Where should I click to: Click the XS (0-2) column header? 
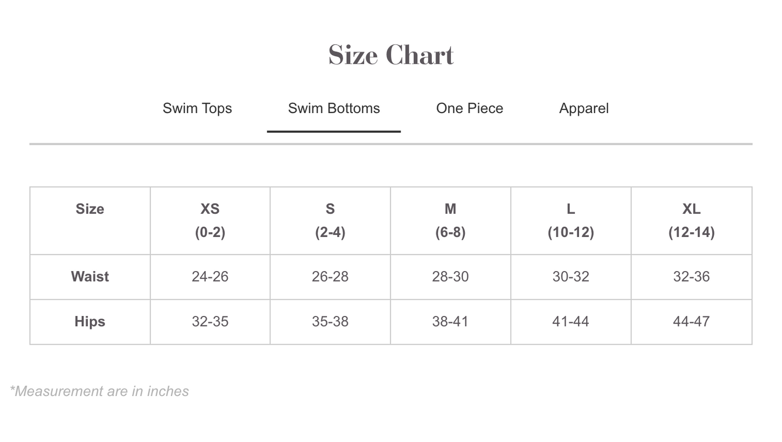210,220
